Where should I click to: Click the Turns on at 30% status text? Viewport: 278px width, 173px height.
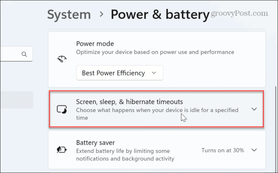click(223, 150)
